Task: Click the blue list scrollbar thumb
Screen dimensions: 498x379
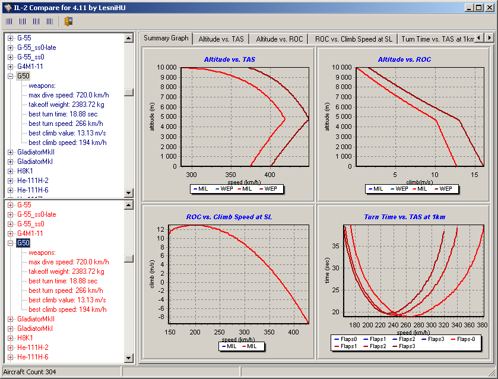Action: [128, 92]
